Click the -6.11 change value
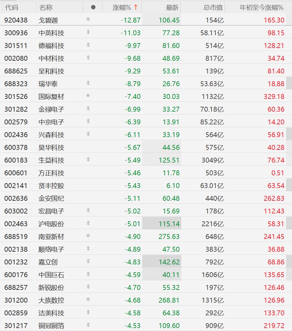 (x=132, y=135)
